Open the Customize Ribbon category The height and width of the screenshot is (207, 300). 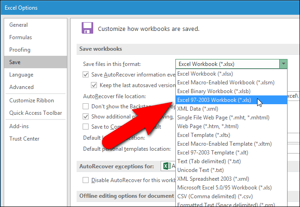(36, 101)
